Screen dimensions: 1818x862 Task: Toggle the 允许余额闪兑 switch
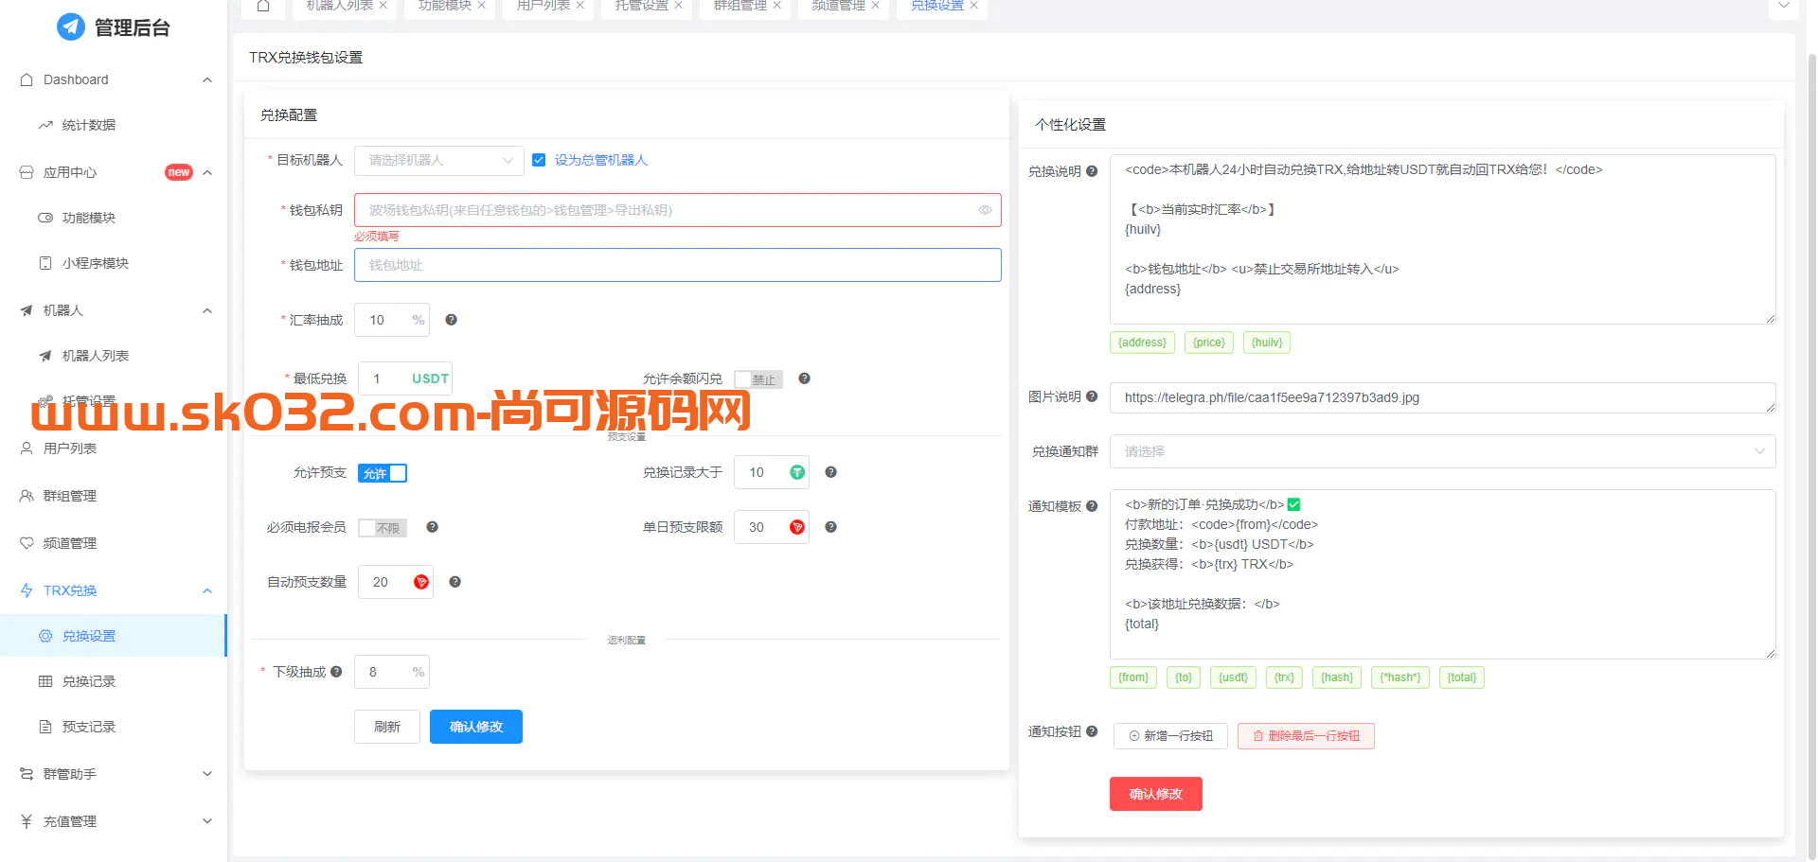758,379
